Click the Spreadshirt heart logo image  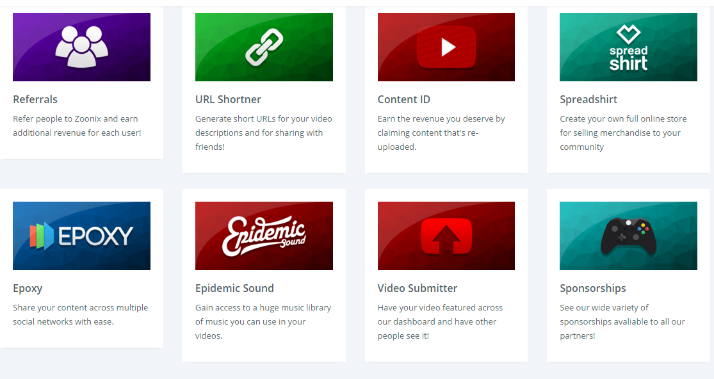coord(628,47)
